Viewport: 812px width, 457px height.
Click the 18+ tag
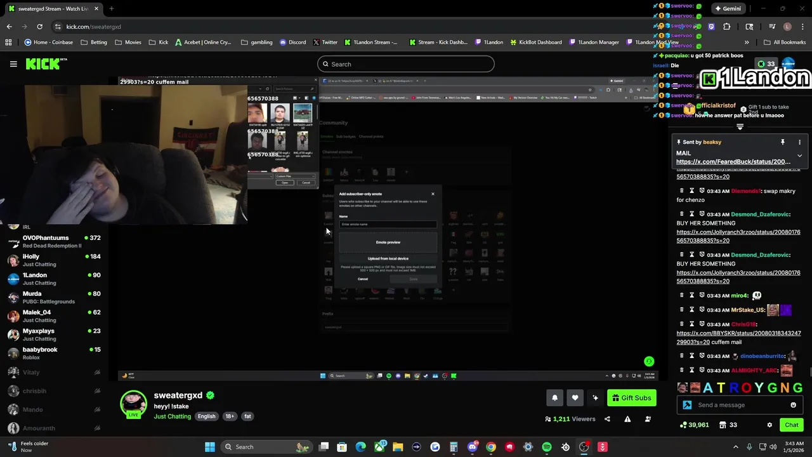tap(230, 416)
